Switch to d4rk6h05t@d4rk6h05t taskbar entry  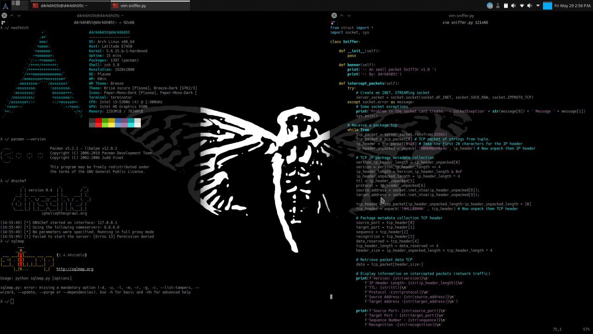click(69, 6)
